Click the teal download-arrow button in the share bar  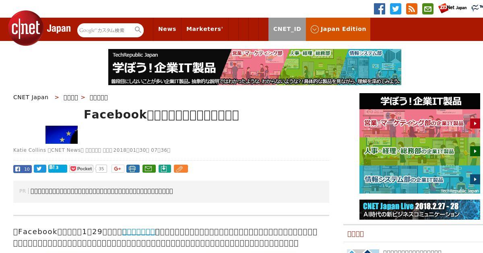pos(164,169)
